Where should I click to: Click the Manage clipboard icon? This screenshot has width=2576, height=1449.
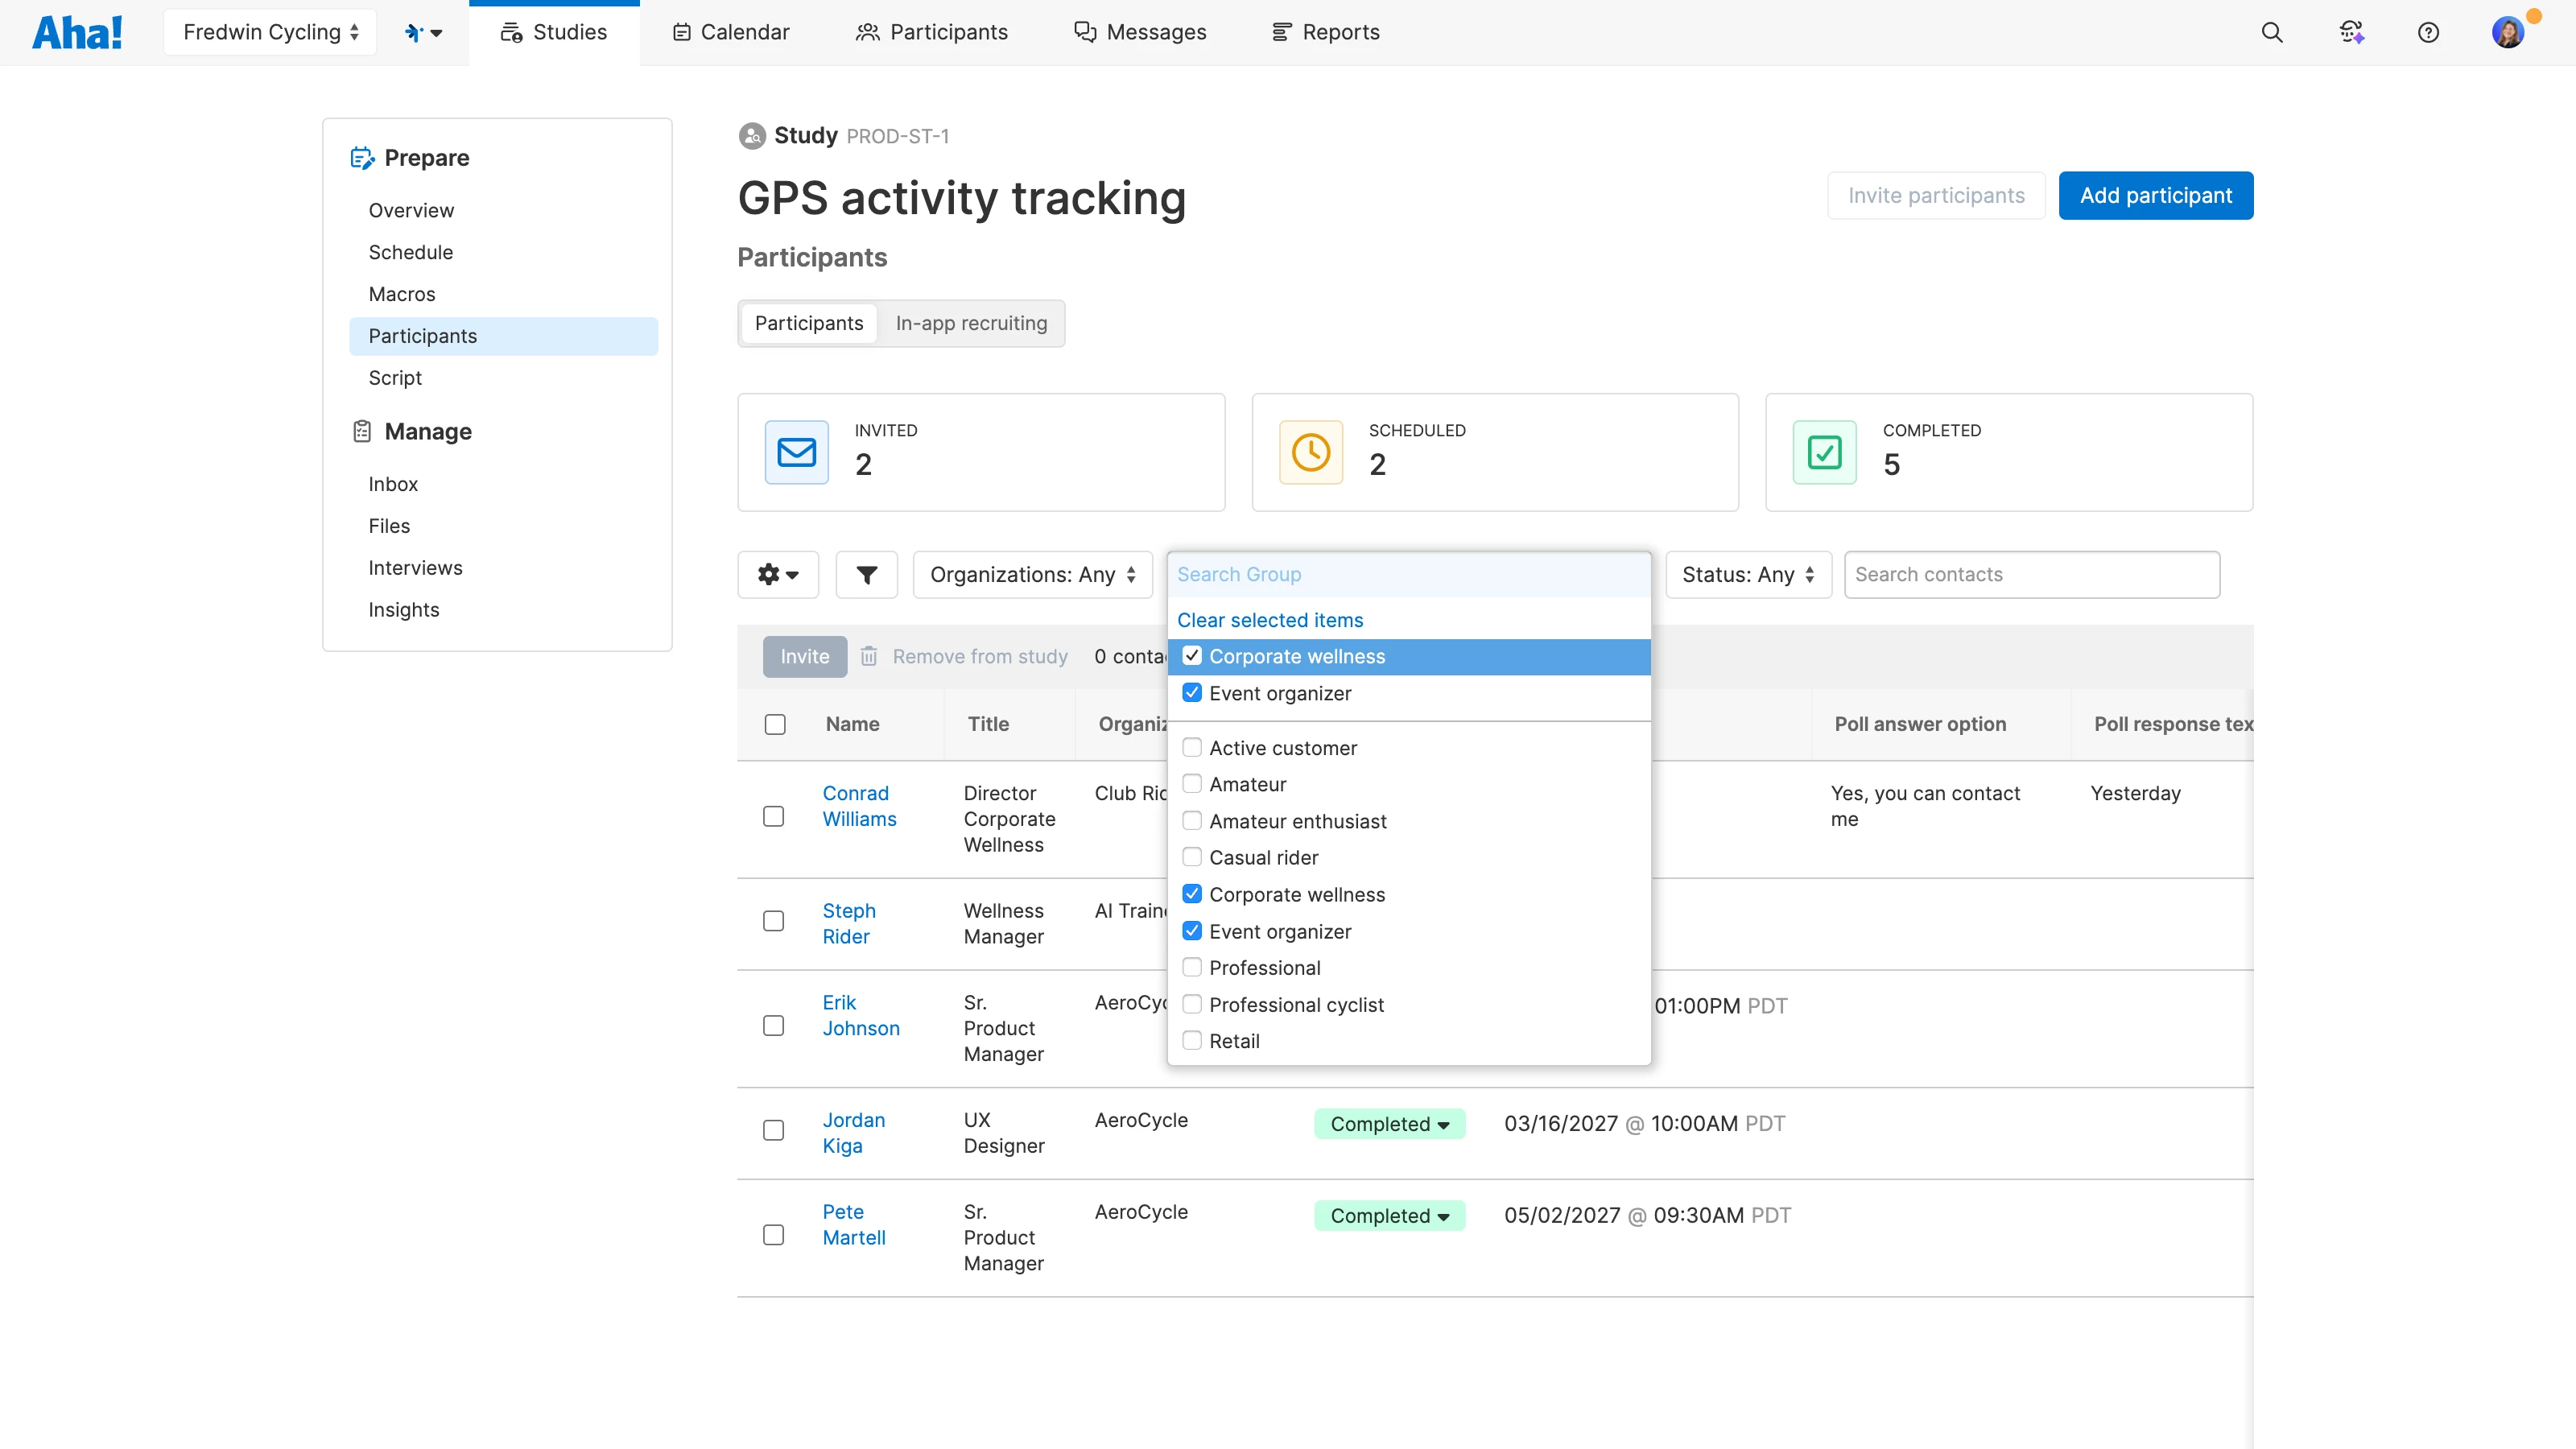tap(362, 431)
